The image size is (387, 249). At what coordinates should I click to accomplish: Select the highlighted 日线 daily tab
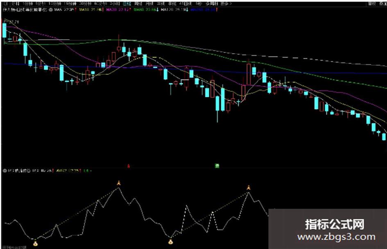(x=127, y=4)
